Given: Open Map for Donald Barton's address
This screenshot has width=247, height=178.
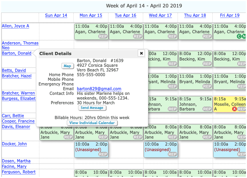Looking at the screenshot, I should pos(68,66).
